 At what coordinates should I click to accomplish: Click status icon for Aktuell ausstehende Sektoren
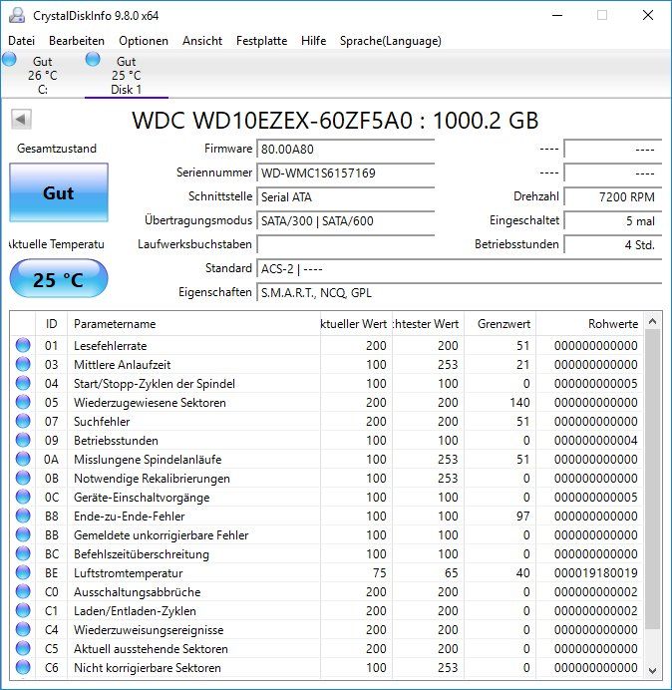click(x=23, y=648)
